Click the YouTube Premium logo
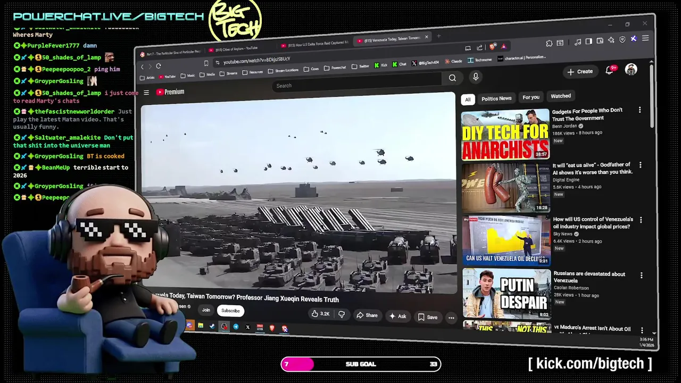Viewport: 681px width, 383px height. click(170, 92)
